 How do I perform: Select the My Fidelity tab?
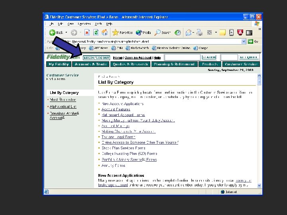tap(59, 64)
